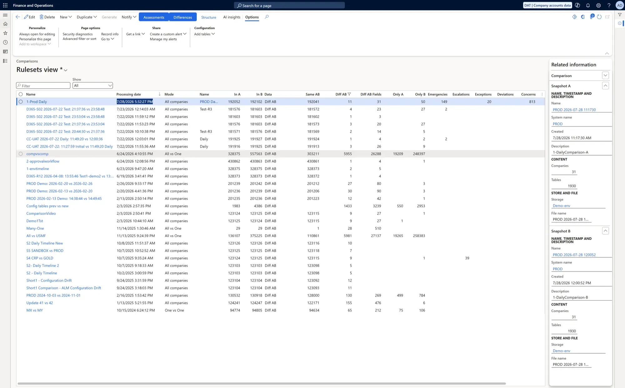Select the Options tab
Screen dimensions: 625x388
tap(252, 17)
